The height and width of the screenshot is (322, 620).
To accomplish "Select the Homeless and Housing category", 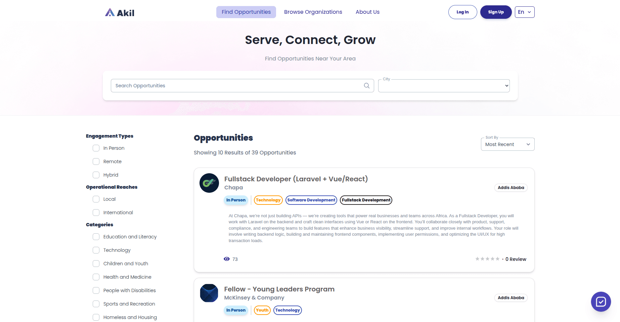I will (x=96, y=317).
